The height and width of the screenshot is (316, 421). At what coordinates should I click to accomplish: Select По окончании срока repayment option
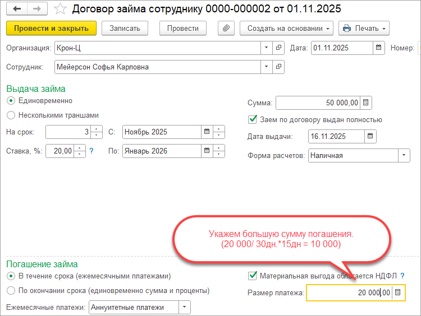(11, 291)
